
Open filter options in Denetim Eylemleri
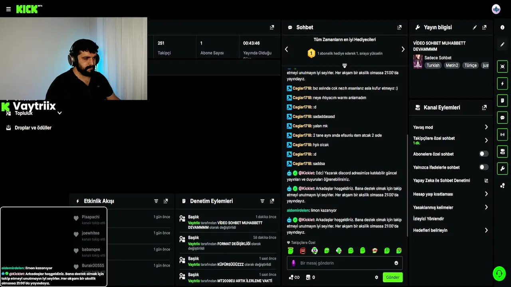[262, 201]
